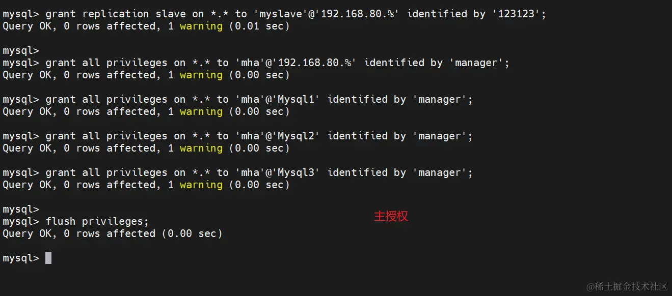The height and width of the screenshot is (296, 672).
Task: Click the 'Query OK, 0 rows affected (0.00 sec)' line
Action: click(113, 233)
